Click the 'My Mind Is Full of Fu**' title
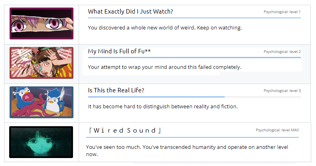The height and width of the screenshot is (166, 316). 119,51
